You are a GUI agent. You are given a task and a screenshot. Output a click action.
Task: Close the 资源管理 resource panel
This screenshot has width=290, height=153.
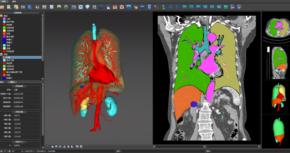43,13
